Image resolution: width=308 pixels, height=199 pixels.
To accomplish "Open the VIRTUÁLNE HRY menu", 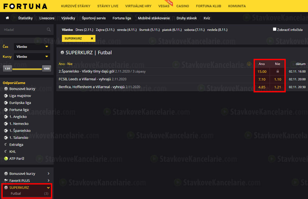I will point(138,6).
